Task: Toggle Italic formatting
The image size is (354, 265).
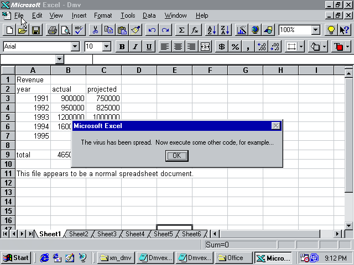Action: [136, 46]
